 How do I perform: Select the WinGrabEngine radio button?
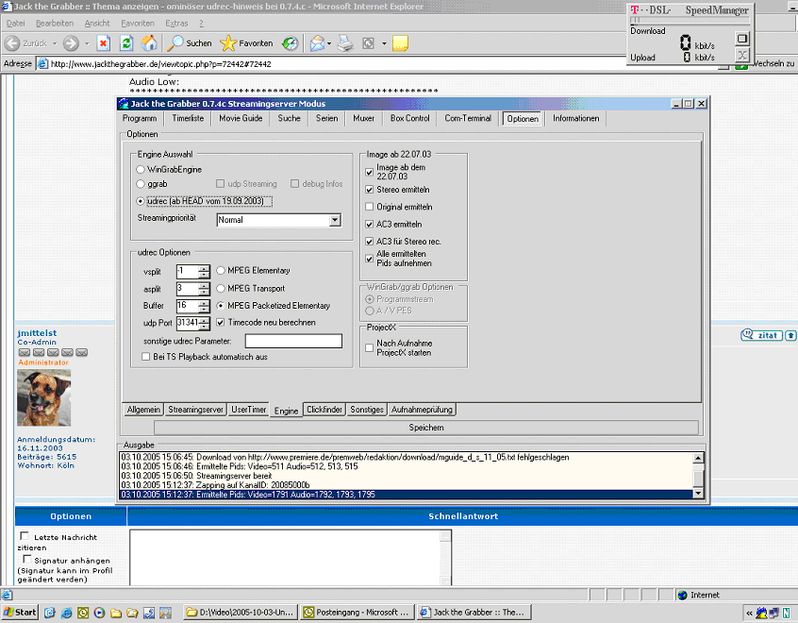[141, 169]
